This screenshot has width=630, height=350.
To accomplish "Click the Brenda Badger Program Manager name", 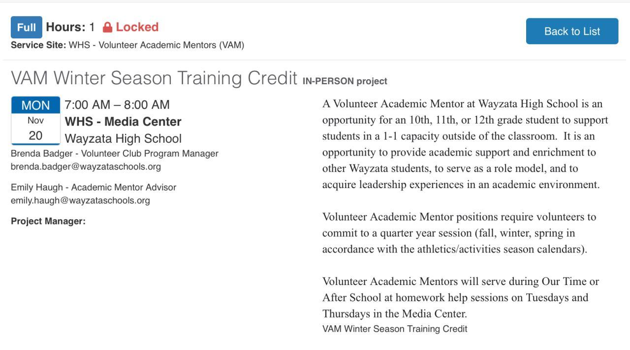I will 114,154.
